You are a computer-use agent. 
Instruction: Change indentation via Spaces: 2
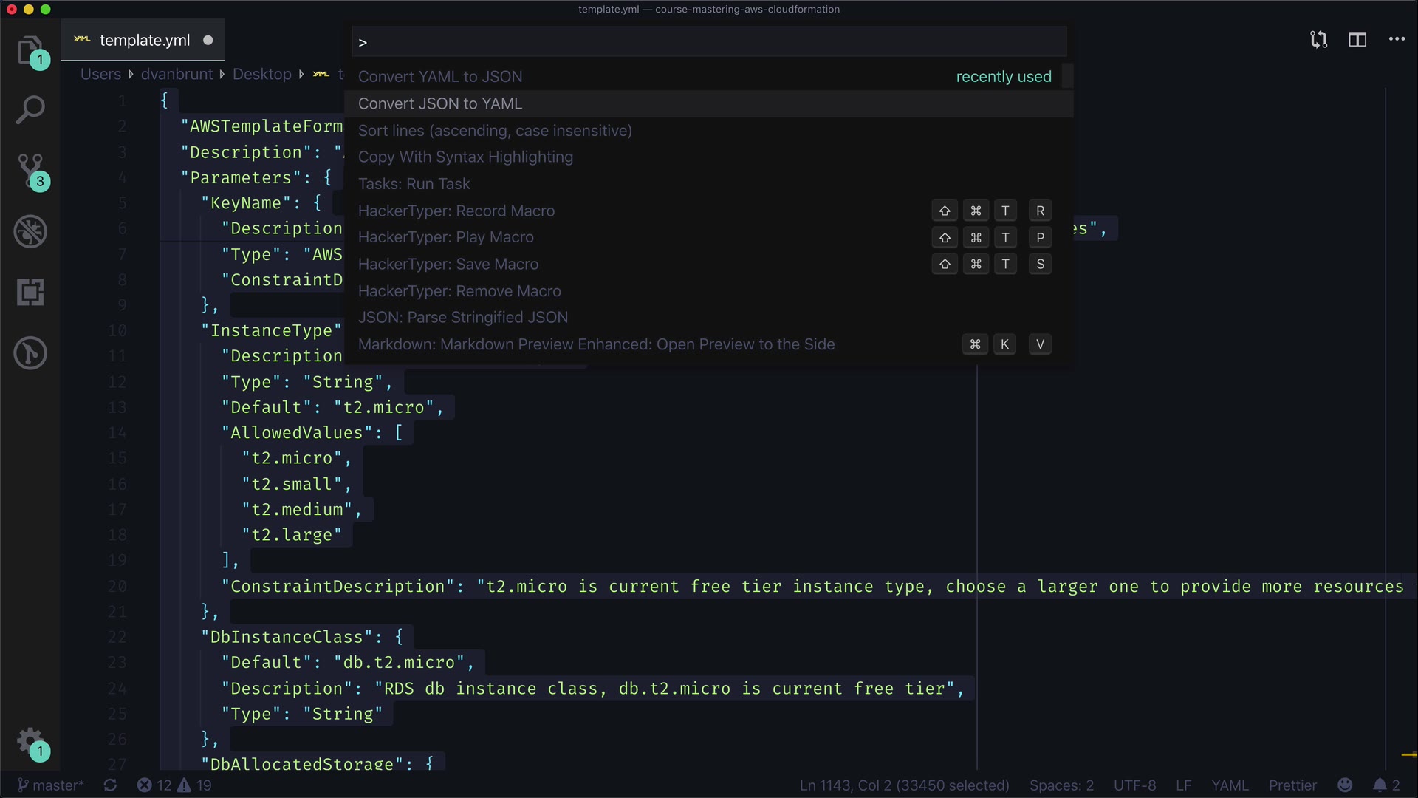click(1061, 785)
